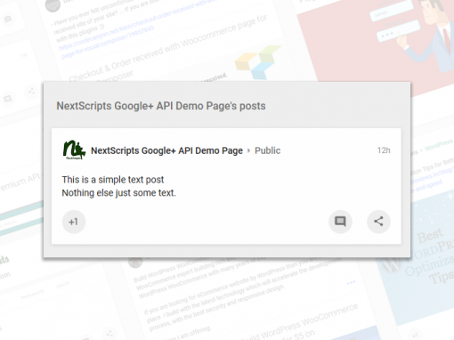The width and height of the screenshot is (454, 340).
Task: Click the Public visibility label
Action: click(x=267, y=150)
